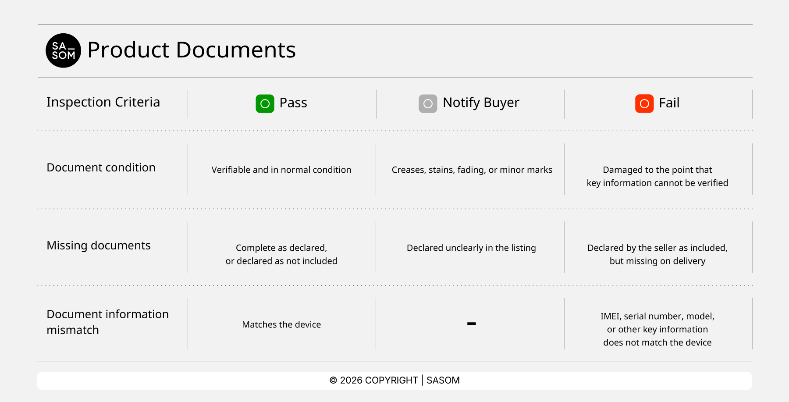The height and width of the screenshot is (402, 789).
Task: Click the SASOM round logo
Action: pyautogui.click(x=64, y=50)
